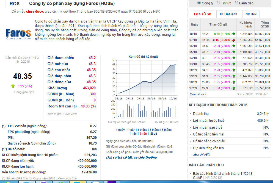Select the Lãnh đạo radio button
This screenshot has height=183, width=273.
click(x=236, y=3)
